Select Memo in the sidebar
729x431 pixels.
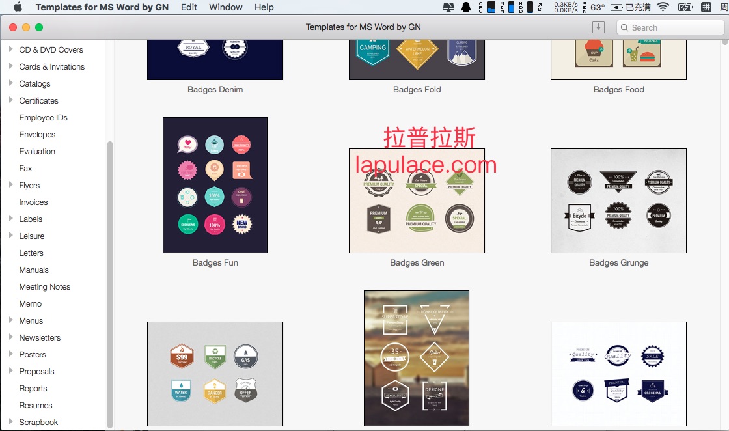(30, 303)
